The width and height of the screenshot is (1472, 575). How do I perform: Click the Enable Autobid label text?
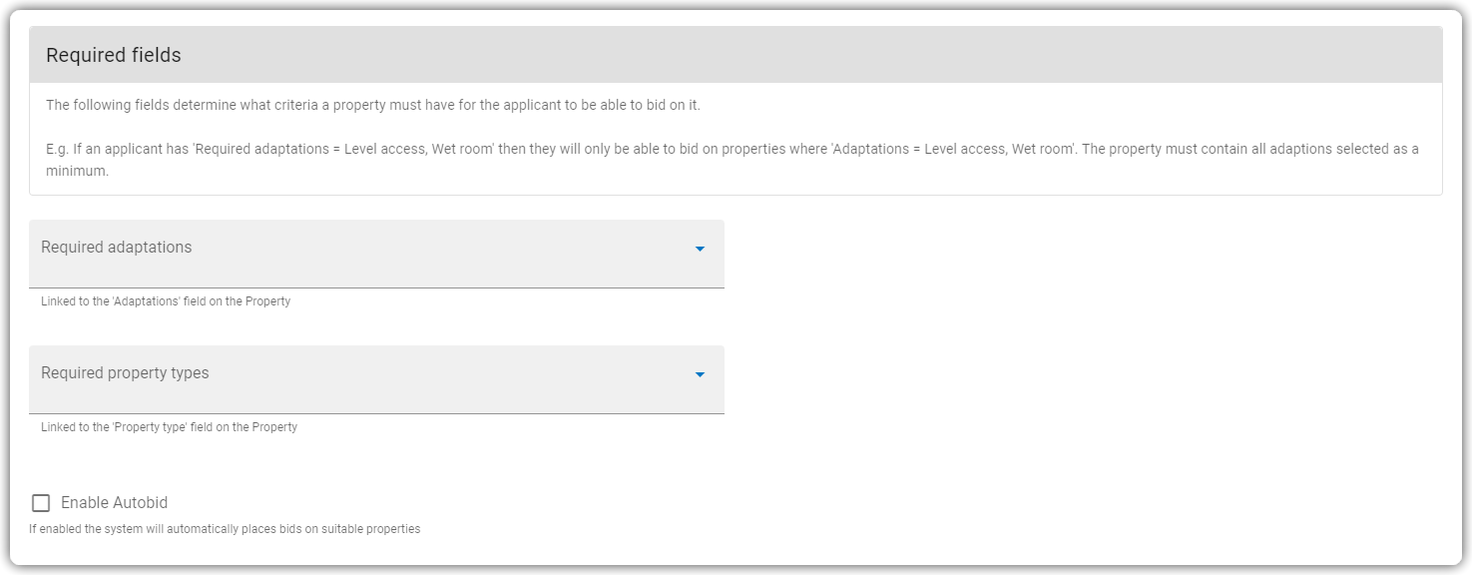click(114, 503)
